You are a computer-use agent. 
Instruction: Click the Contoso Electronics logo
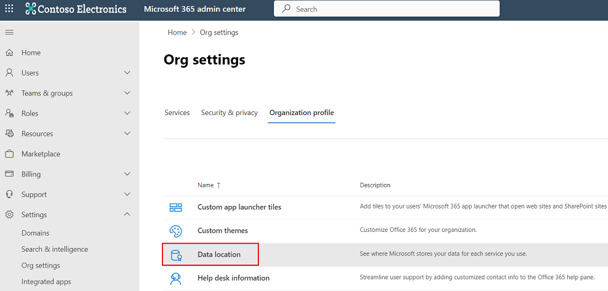(76, 9)
